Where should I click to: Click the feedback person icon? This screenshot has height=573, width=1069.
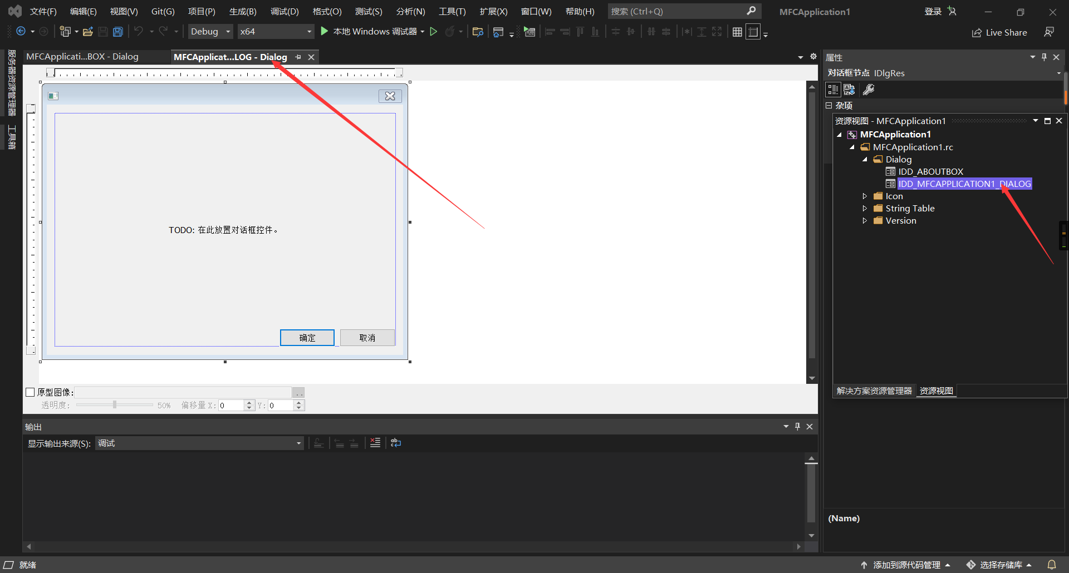tap(1049, 32)
